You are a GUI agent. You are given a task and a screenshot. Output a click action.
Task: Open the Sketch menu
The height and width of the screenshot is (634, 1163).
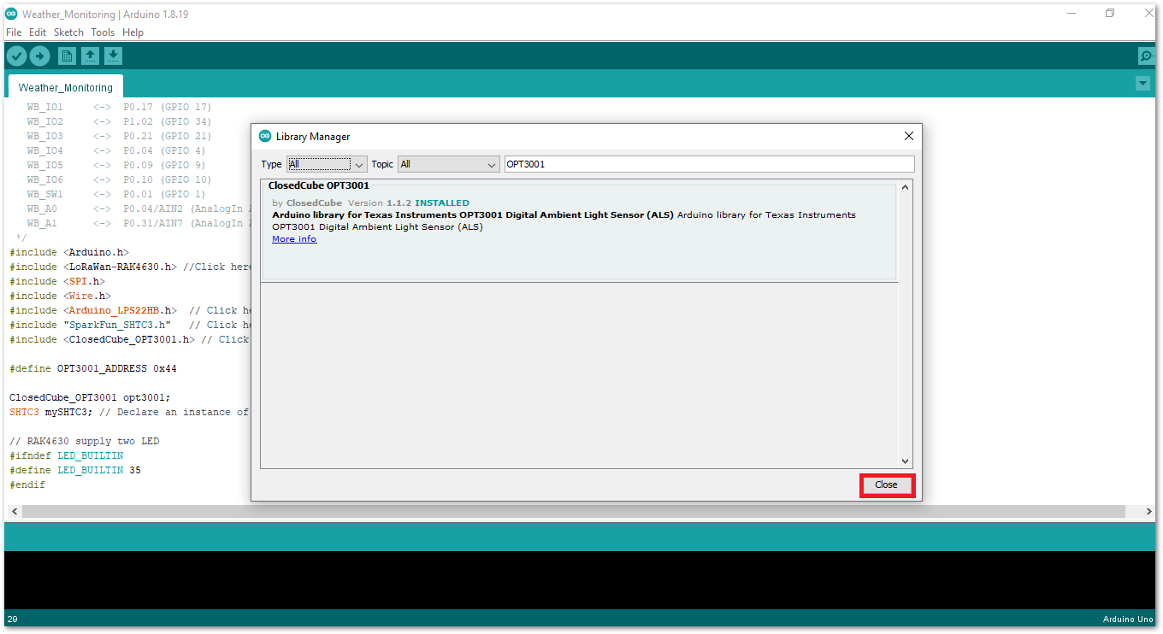(68, 32)
